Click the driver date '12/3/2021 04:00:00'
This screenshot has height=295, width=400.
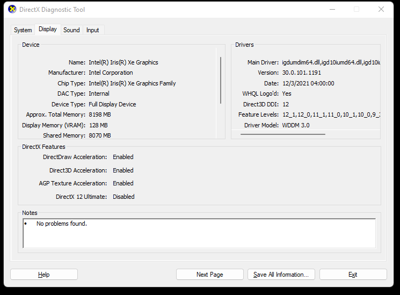[x=308, y=83]
